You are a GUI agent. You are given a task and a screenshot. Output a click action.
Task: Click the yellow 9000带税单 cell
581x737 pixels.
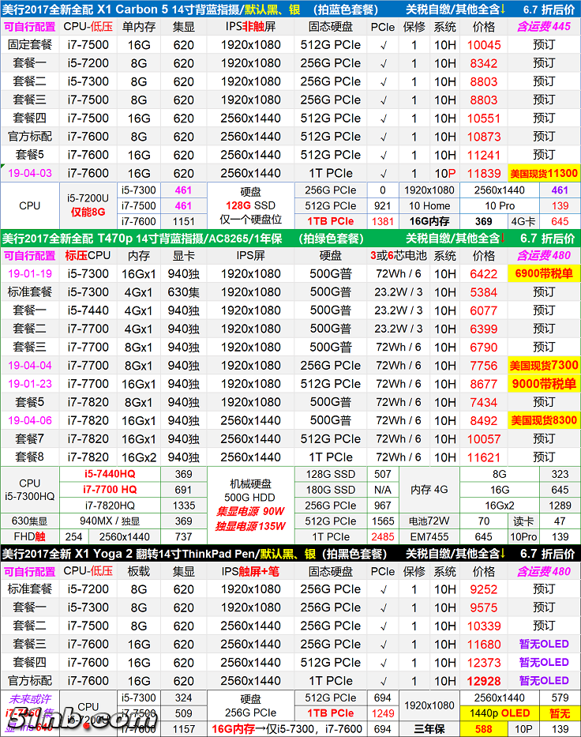pos(543,384)
